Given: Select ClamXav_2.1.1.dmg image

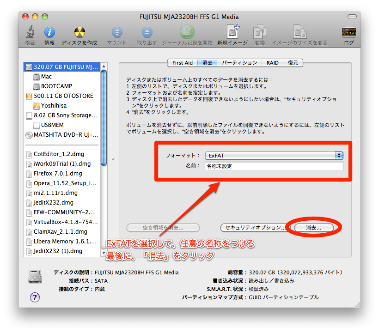Looking at the screenshot, I should [62, 231].
